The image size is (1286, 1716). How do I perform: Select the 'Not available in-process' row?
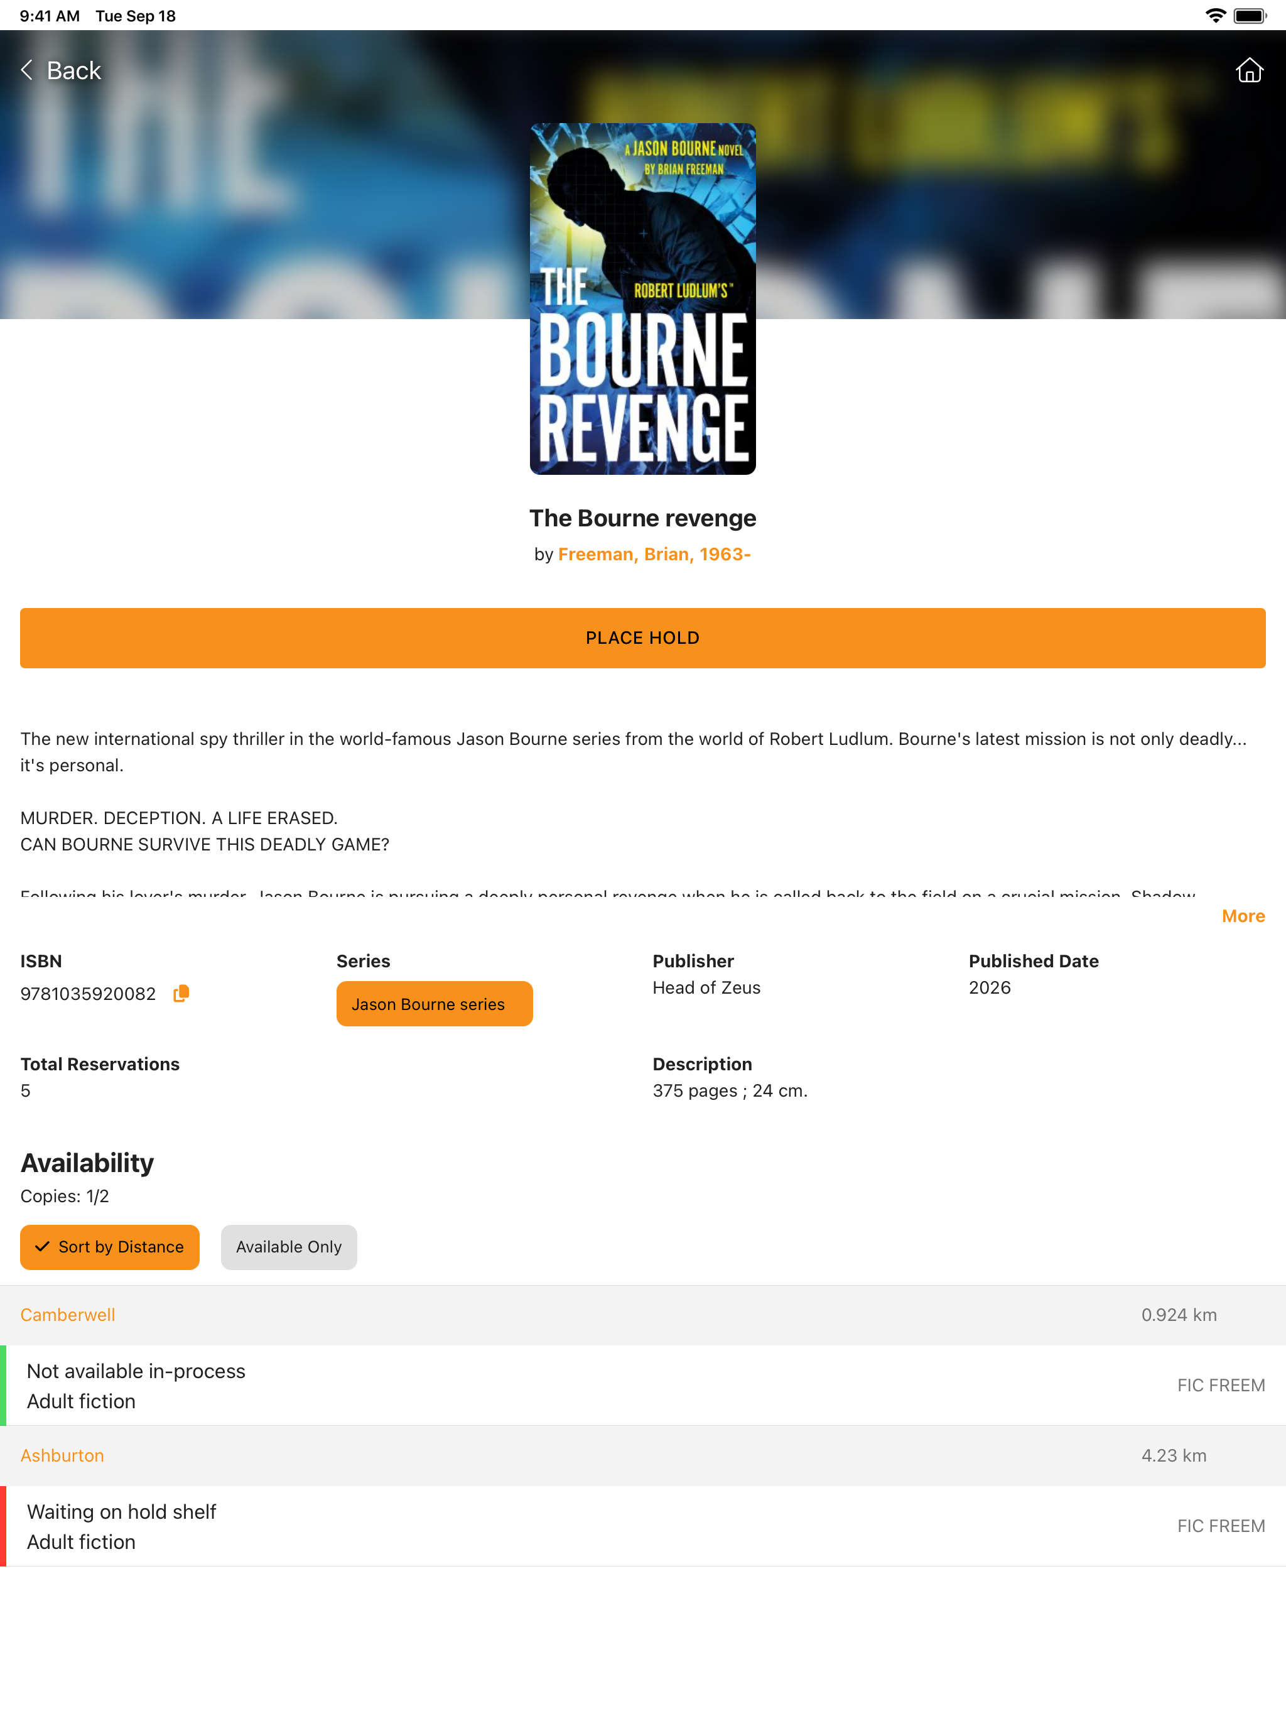(643, 1386)
